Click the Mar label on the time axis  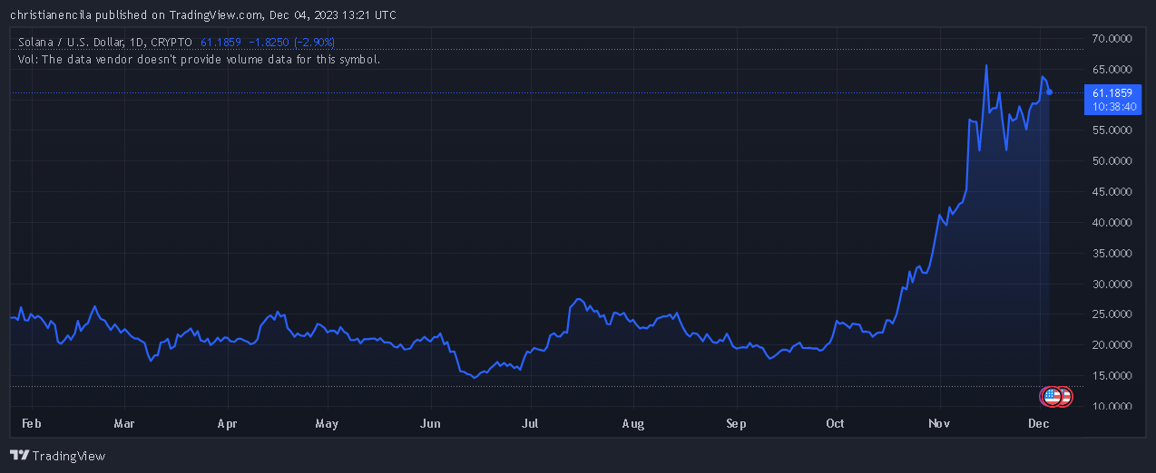point(124,423)
